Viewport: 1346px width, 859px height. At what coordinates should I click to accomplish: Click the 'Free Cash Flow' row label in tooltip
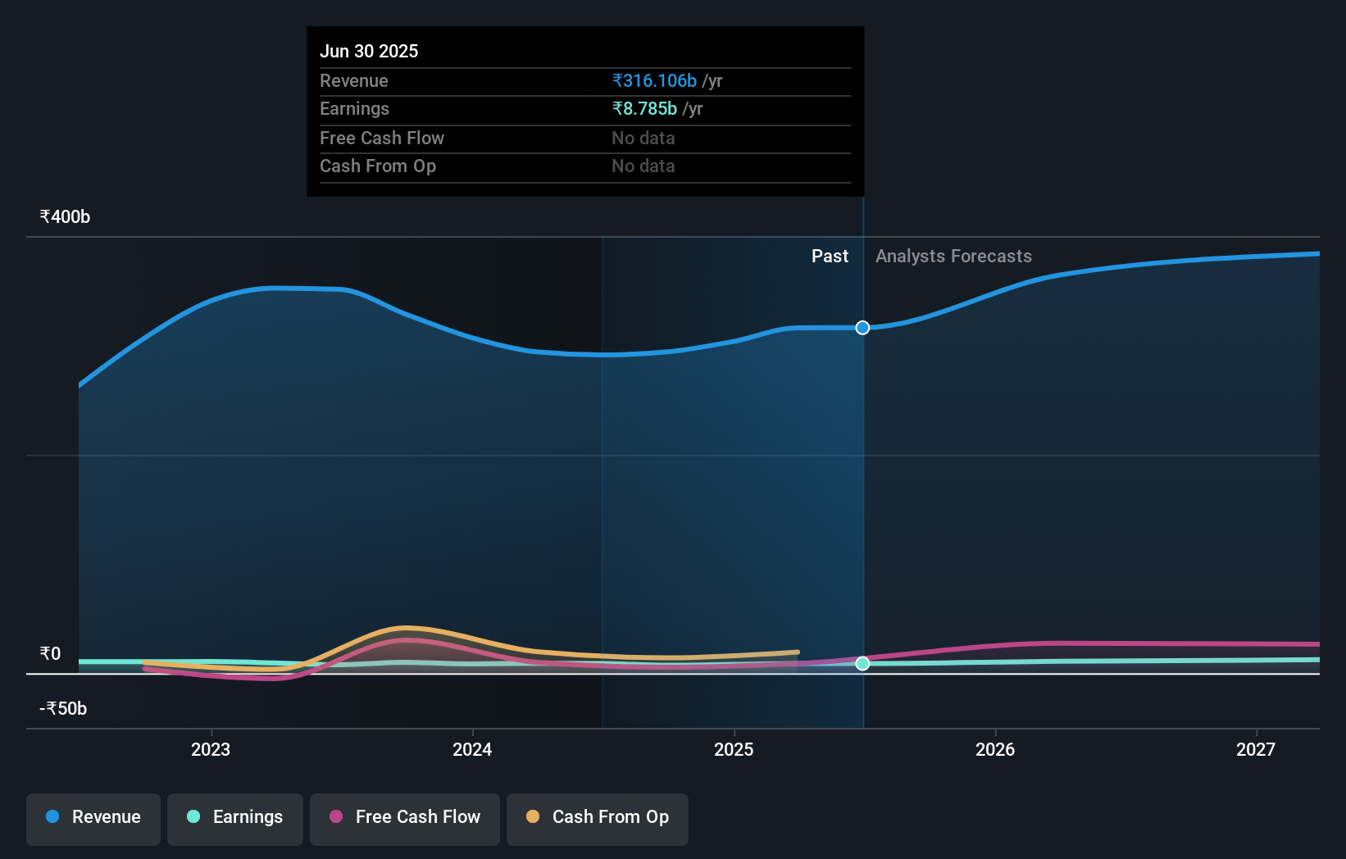[382, 139]
